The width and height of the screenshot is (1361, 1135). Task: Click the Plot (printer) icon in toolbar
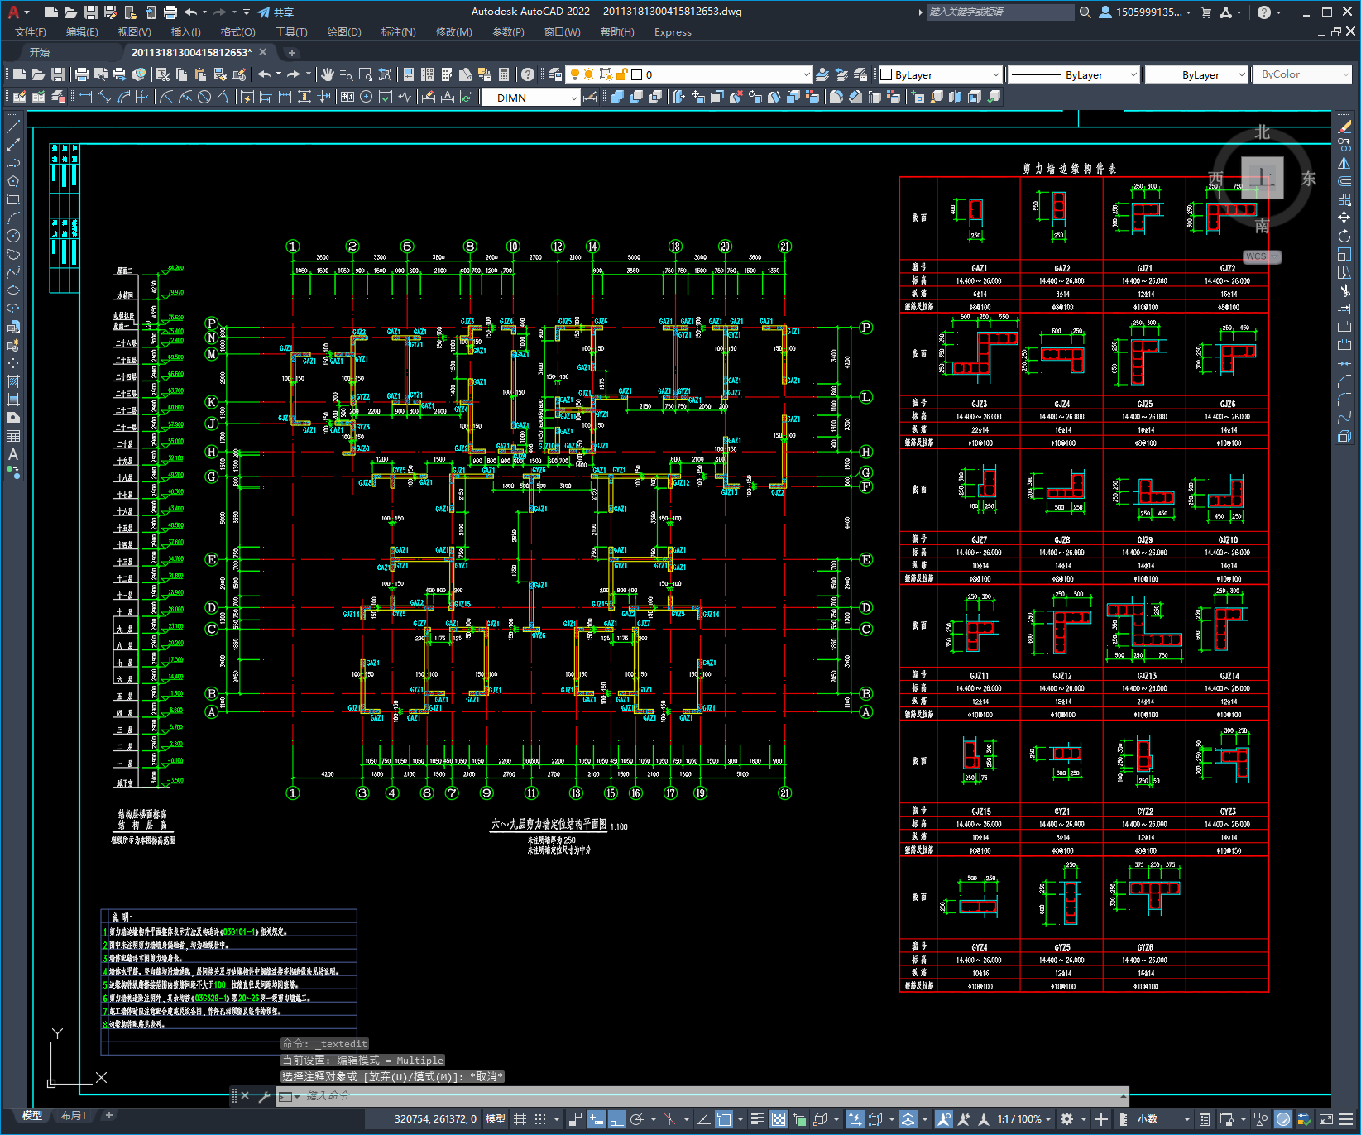coord(82,74)
